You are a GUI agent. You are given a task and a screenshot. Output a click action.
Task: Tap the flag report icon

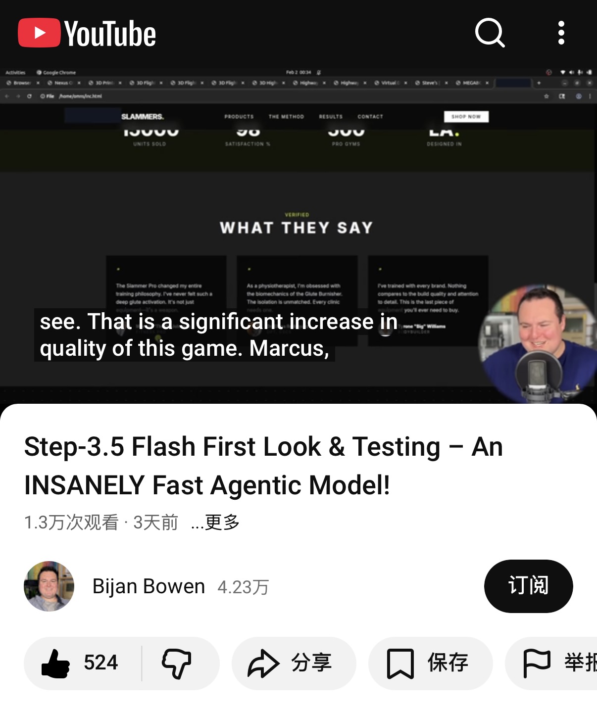pyautogui.click(x=537, y=663)
